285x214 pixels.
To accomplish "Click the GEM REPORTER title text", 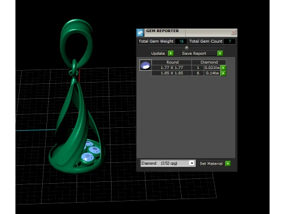I will click(163, 31).
